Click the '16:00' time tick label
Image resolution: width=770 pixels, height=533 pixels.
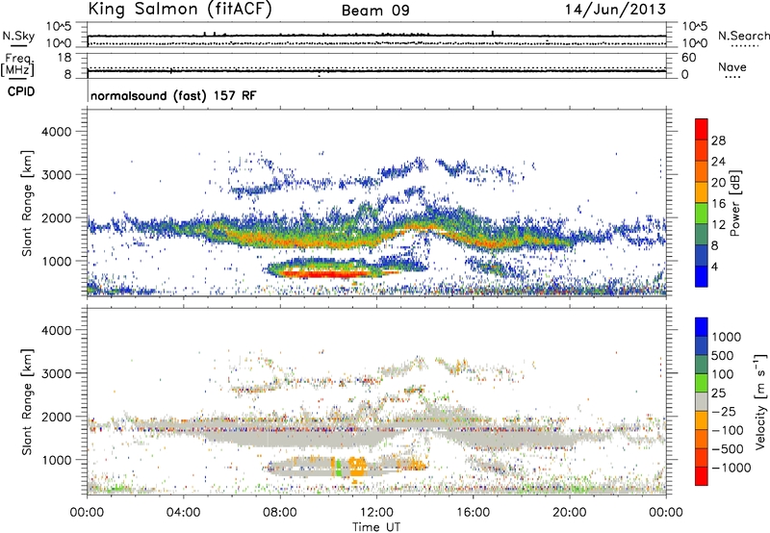(473, 513)
